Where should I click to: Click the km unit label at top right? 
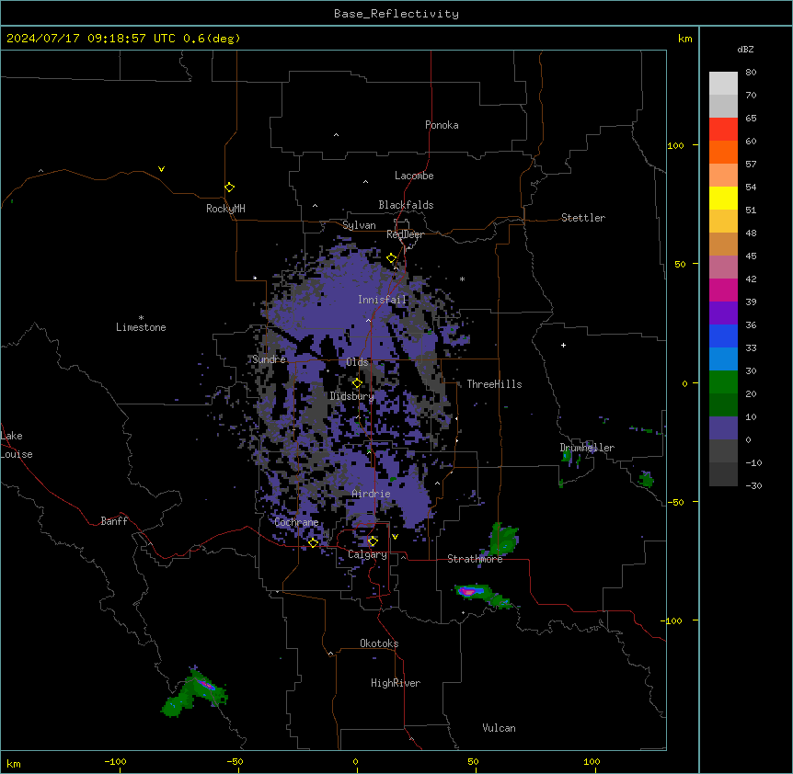click(684, 39)
